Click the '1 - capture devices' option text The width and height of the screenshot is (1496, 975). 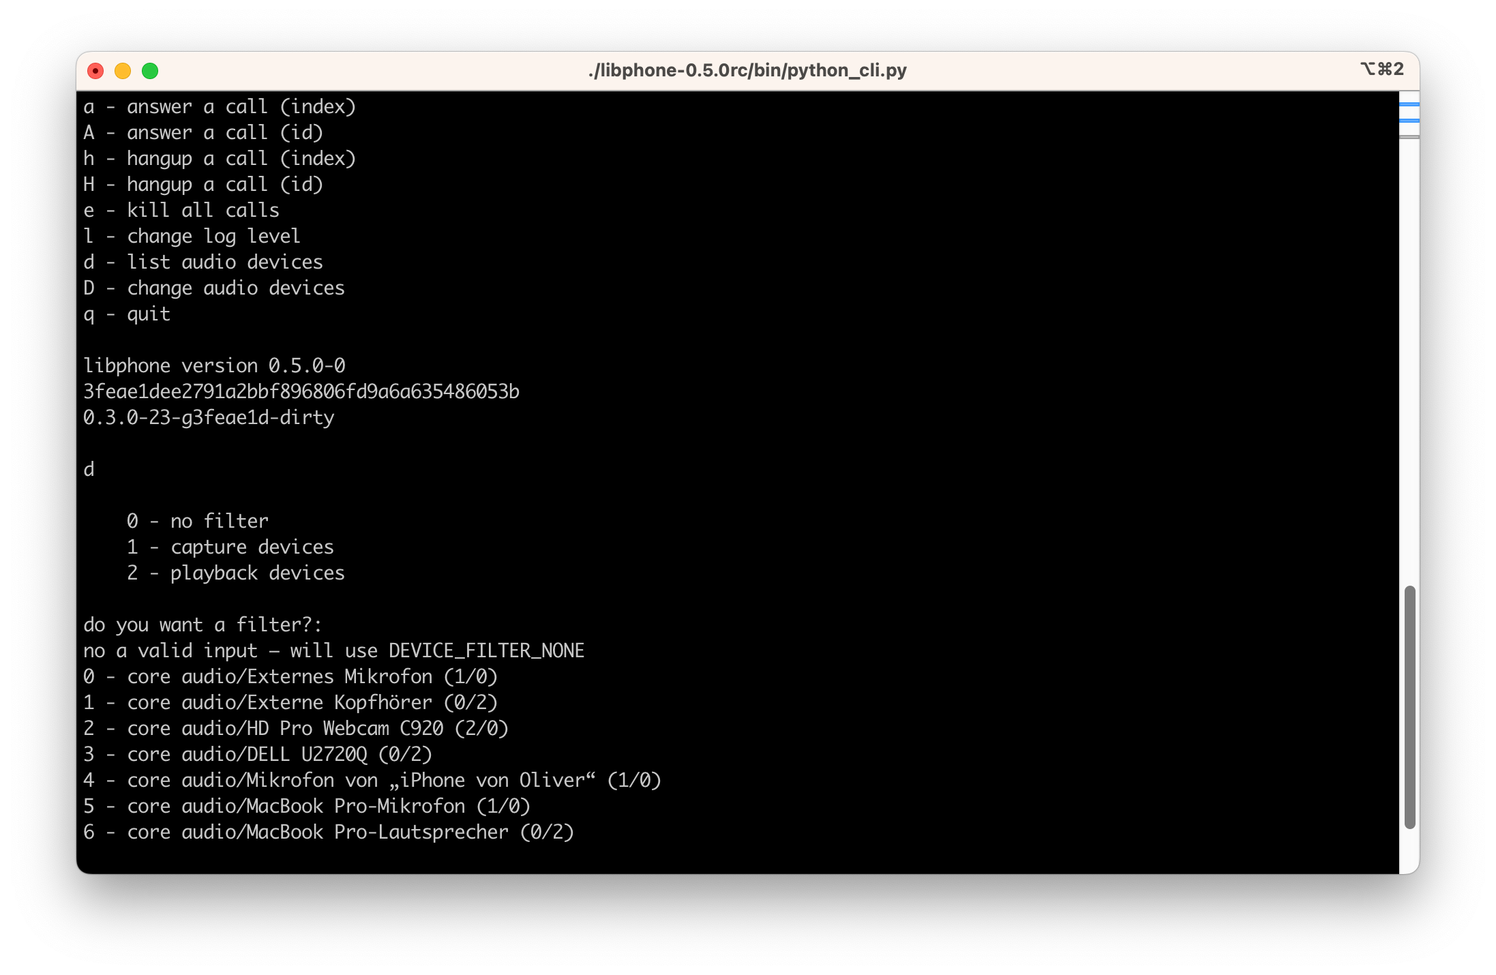(230, 547)
